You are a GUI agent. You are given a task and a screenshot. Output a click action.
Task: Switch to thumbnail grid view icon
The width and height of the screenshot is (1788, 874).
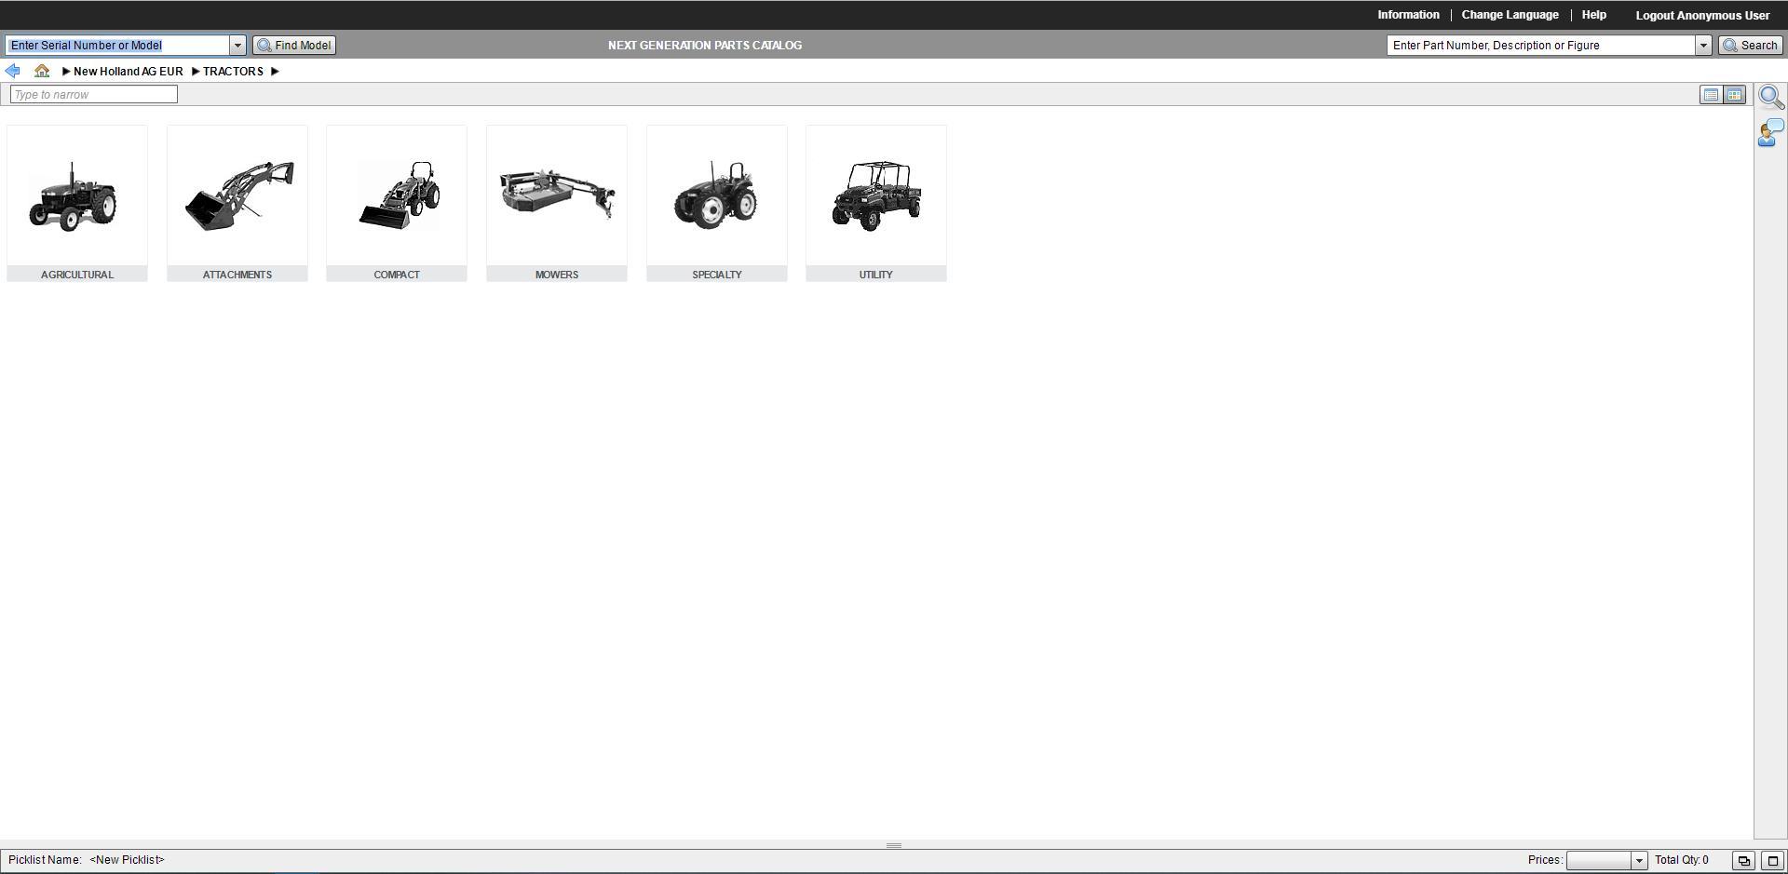[1734, 95]
